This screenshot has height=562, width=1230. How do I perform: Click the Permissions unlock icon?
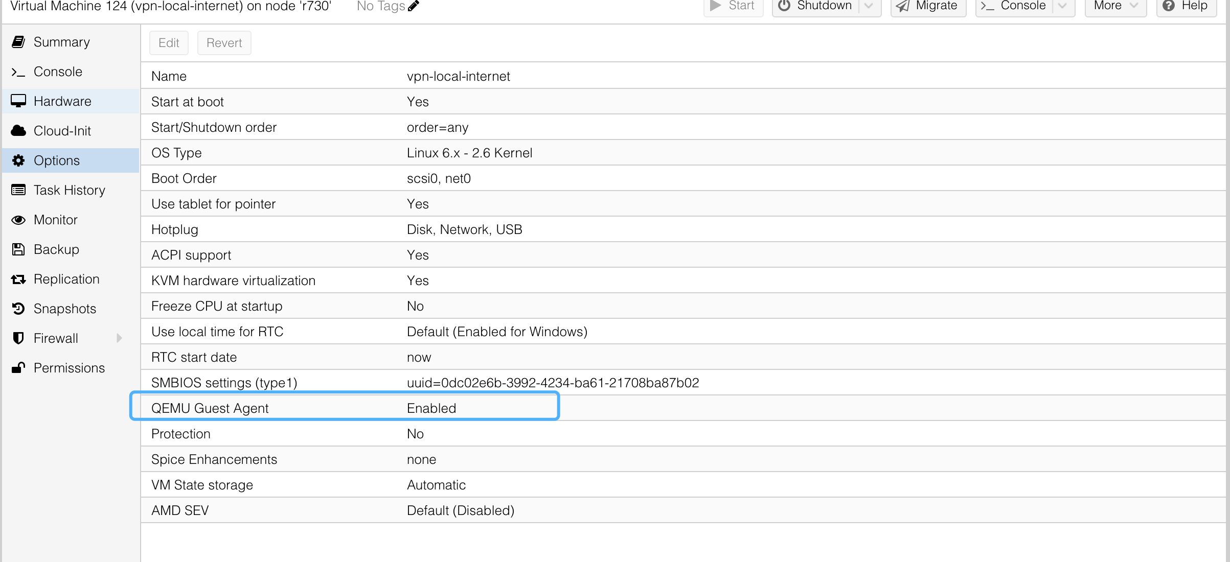(18, 368)
